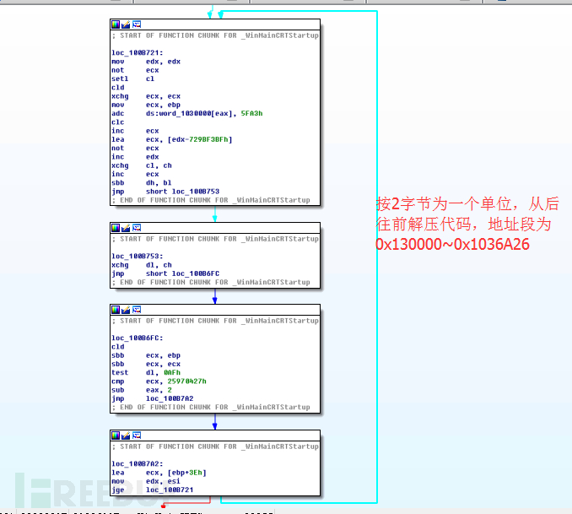Select the pencil icon of loc_100B753 node

click(x=126, y=228)
